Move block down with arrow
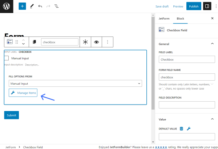Viewport: 218px width, 149px height. point(23,44)
